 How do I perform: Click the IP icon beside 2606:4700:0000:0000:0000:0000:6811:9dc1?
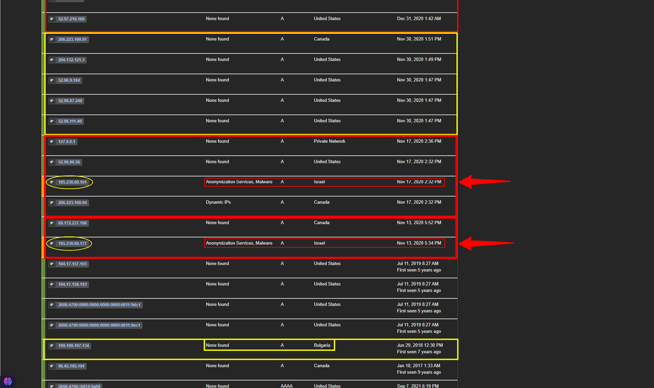click(x=52, y=305)
